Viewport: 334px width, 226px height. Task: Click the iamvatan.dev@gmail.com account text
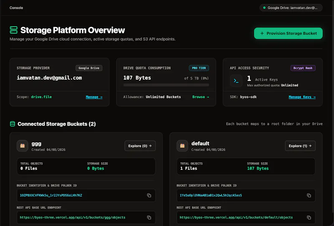(x=49, y=78)
